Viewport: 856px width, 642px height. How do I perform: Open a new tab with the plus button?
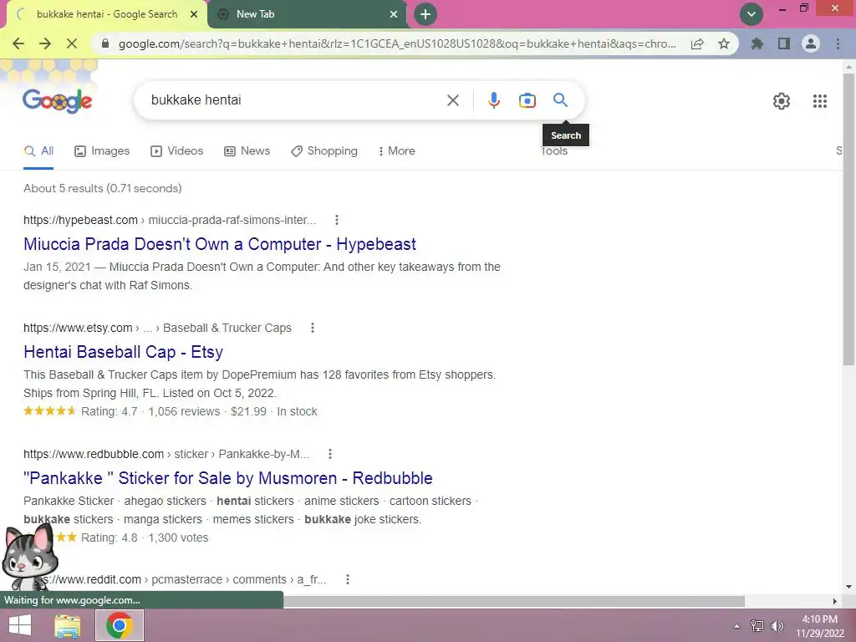coord(425,14)
